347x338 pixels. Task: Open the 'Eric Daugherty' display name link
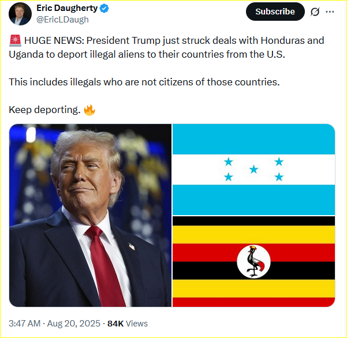click(x=67, y=8)
